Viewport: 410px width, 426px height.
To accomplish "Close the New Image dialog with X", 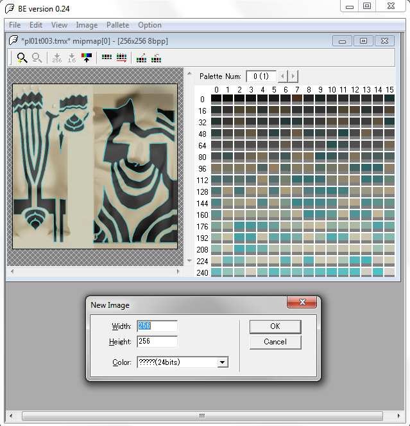I will pos(301,303).
